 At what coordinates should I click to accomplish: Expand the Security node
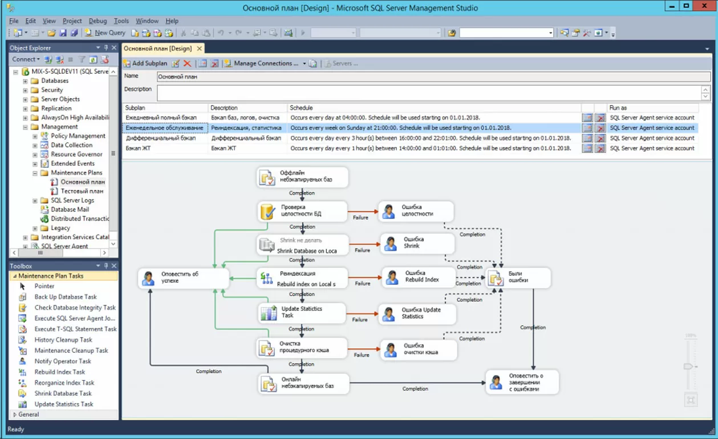click(x=25, y=90)
